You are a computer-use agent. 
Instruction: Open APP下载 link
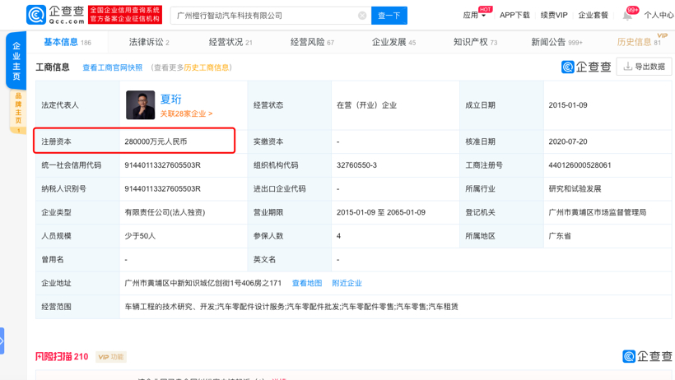click(x=514, y=15)
